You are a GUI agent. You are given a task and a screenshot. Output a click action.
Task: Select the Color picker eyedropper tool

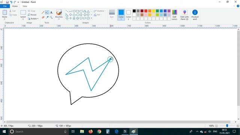(x=47, y=17)
